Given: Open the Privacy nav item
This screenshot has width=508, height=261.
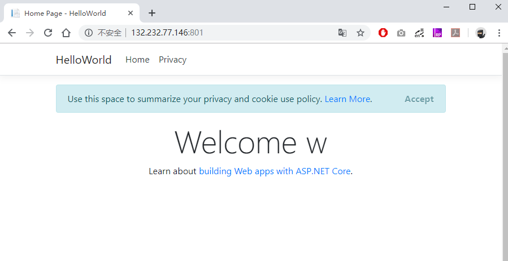Looking at the screenshot, I should tap(173, 60).
